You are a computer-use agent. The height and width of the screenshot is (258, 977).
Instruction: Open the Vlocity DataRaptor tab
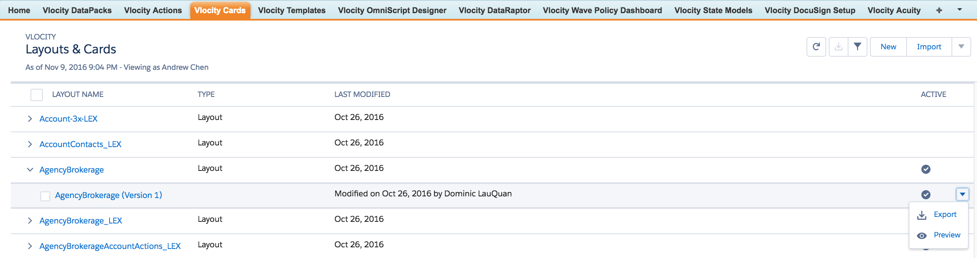(x=495, y=10)
